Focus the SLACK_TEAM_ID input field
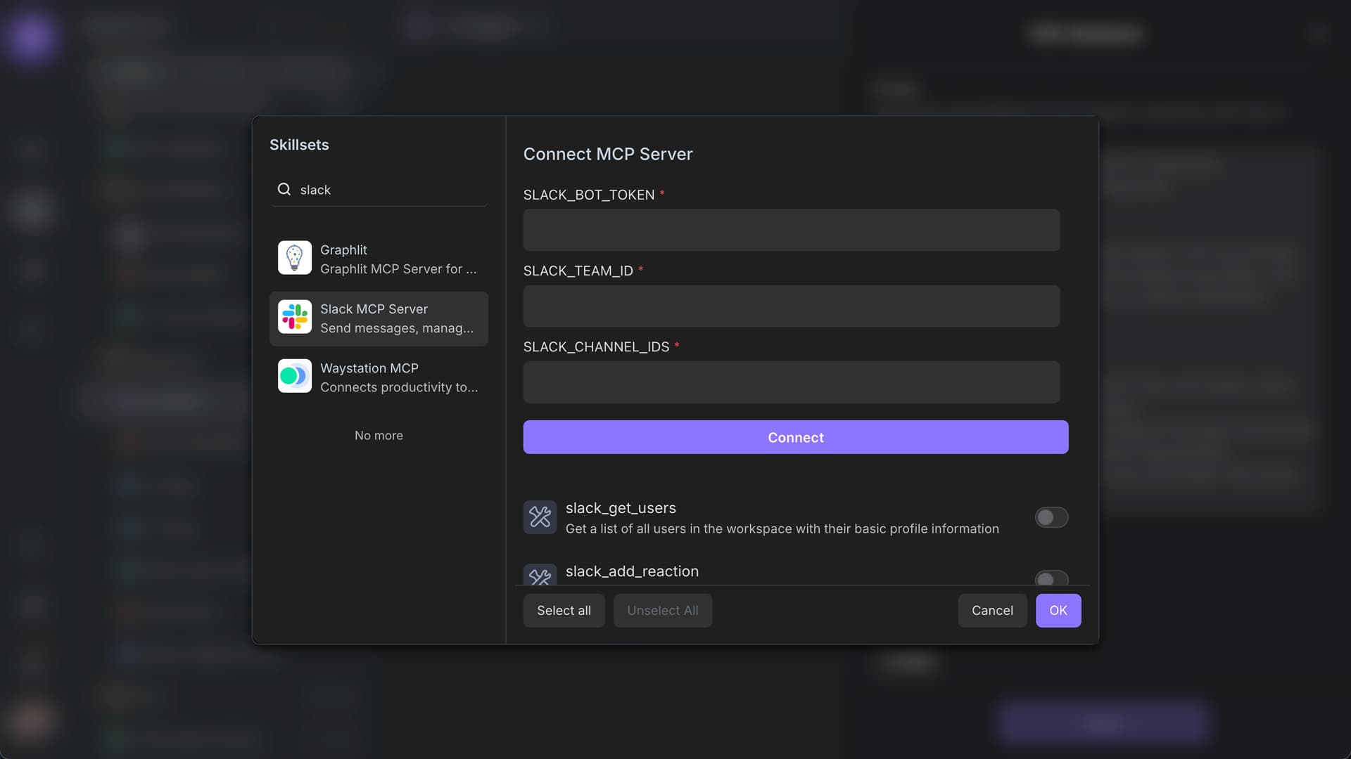Screen dimensions: 1351x759 tap(791, 306)
